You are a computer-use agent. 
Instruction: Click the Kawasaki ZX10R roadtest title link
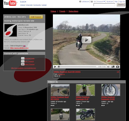(108, 98)
